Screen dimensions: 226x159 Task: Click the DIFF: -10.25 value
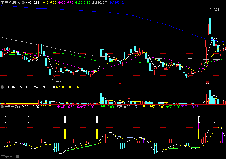click(x=30, y=107)
